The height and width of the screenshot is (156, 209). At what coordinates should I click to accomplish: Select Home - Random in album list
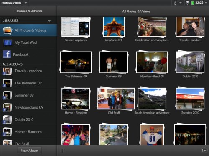(28, 132)
